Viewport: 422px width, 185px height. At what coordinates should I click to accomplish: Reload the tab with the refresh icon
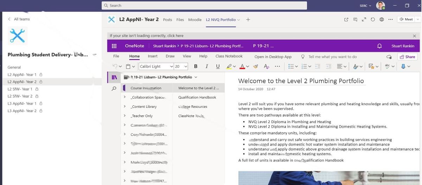[x=373, y=20]
